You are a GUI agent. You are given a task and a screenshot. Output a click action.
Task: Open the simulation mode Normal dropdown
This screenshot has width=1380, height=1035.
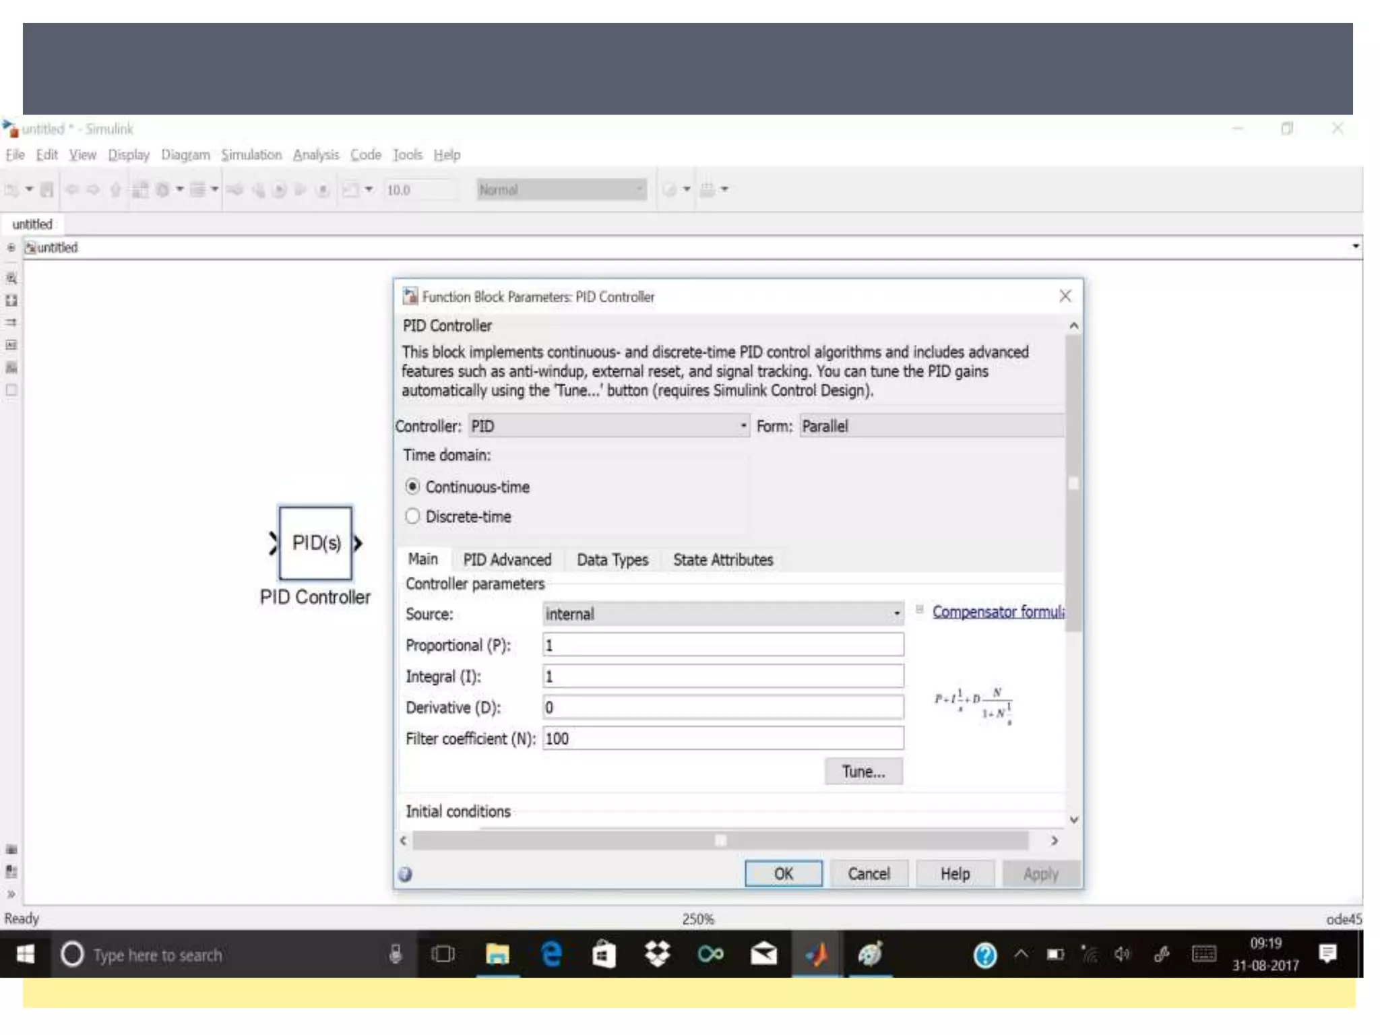[x=561, y=190]
